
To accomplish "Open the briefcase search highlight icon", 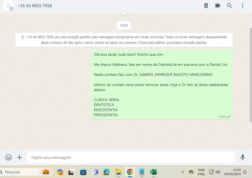I will 46,172.
